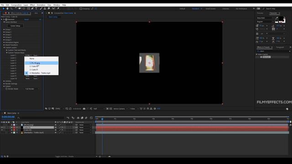
Task: Click Reset link for Element effect
Action: tap(26, 19)
